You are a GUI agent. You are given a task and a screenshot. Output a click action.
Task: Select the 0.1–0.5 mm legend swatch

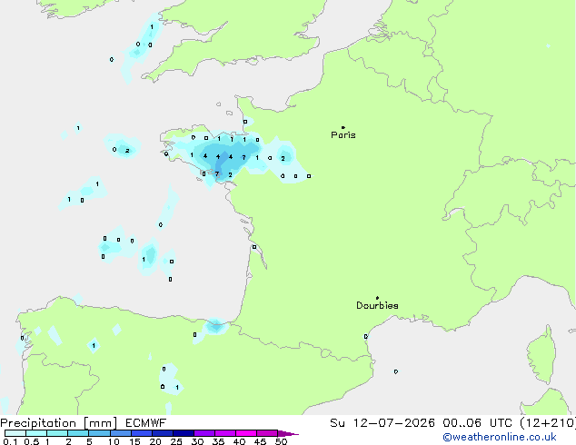point(15,433)
